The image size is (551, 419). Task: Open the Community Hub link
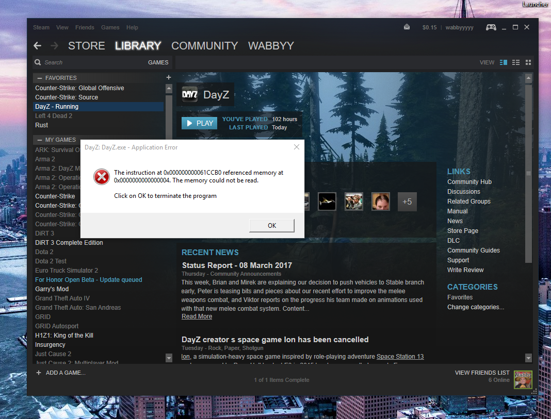pos(469,182)
